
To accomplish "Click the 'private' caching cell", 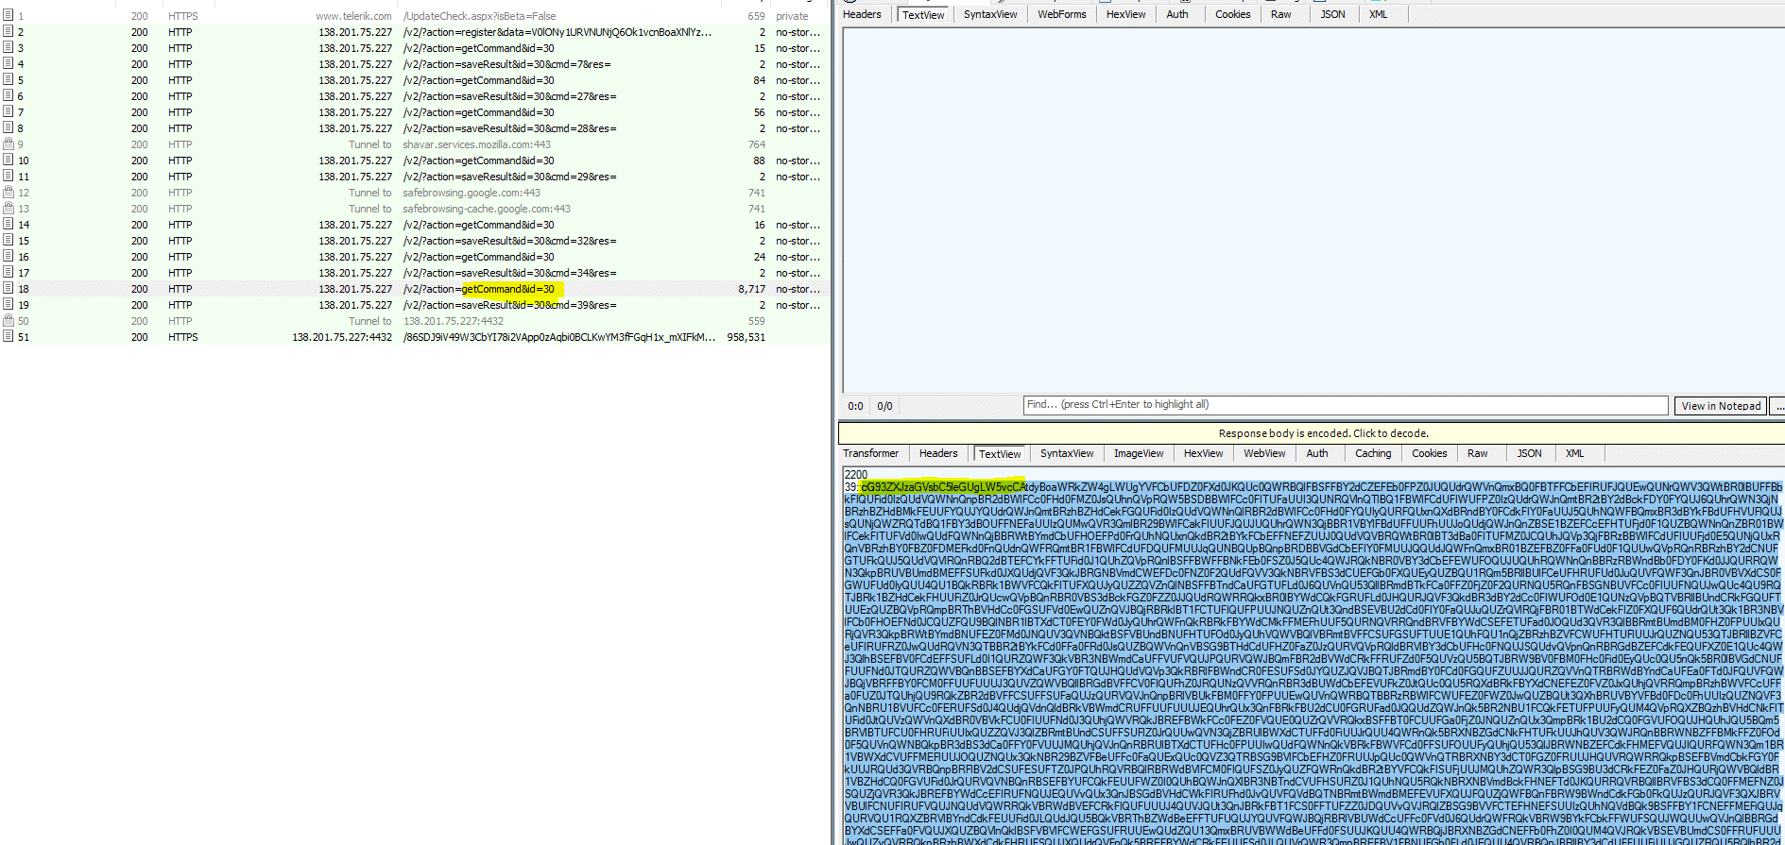I will coord(792,16).
